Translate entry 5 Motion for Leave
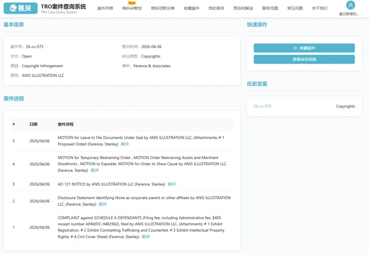369x255 pixels. (x=125, y=144)
